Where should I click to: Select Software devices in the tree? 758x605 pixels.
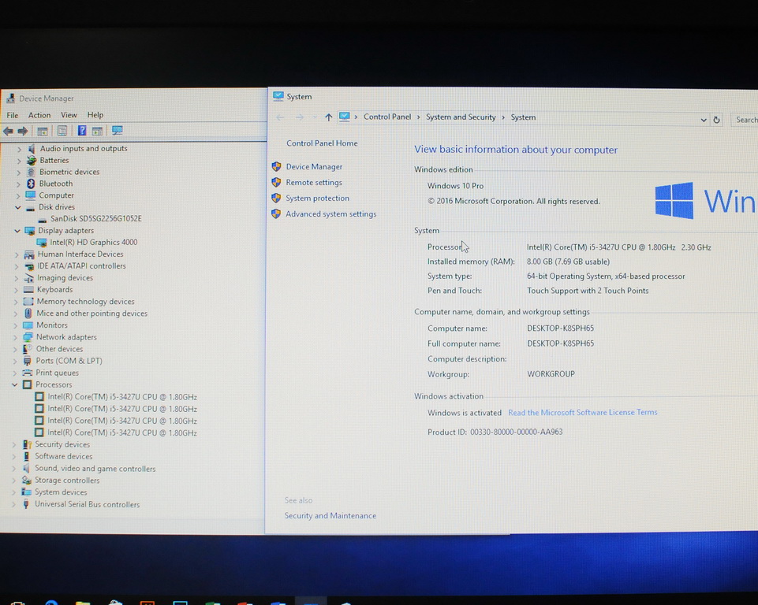(x=63, y=456)
